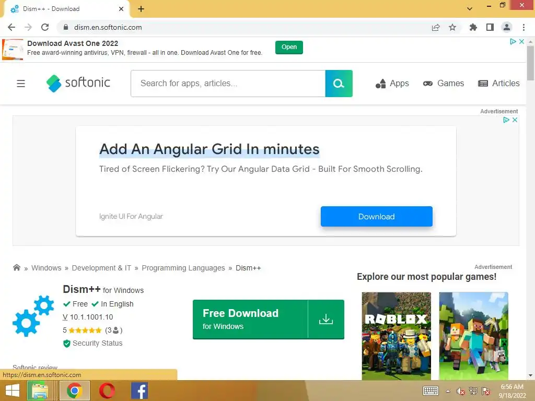This screenshot has height=401, width=535.
Task: Open the Security Status link
Action: (93, 344)
